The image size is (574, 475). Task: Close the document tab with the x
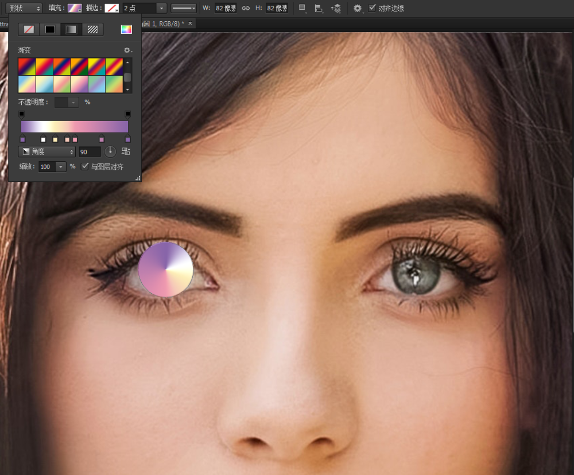pyautogui.click(x=191, y=24)
